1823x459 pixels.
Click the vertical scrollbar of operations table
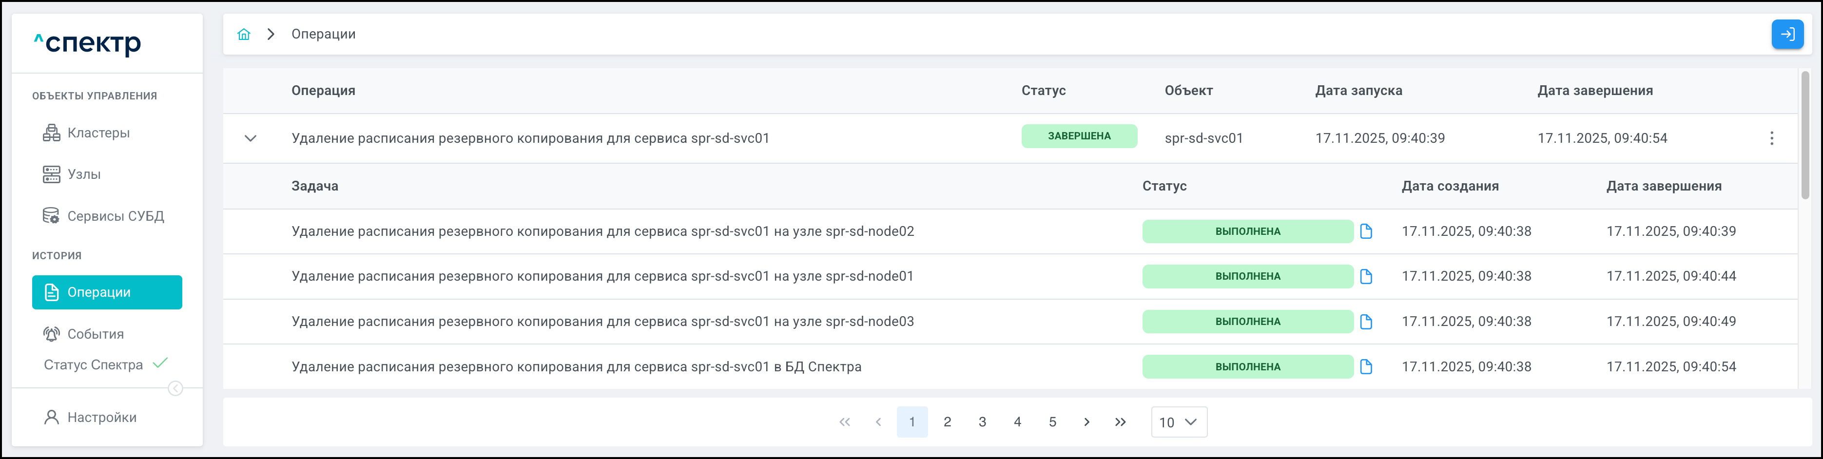click(1805, 134)
